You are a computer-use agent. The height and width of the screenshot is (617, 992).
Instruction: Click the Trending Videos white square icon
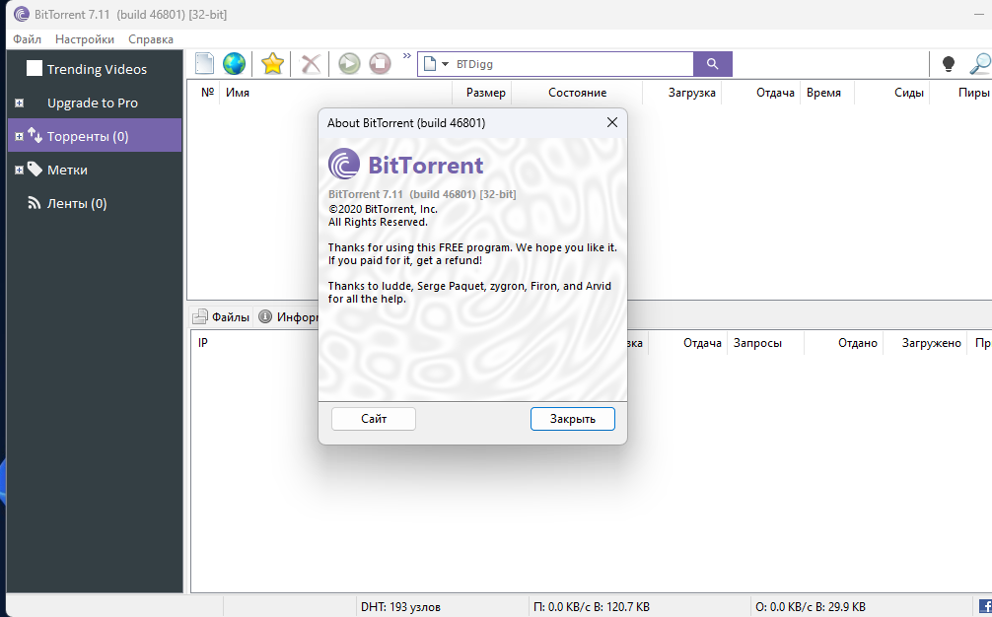click(x=35, y=68)
